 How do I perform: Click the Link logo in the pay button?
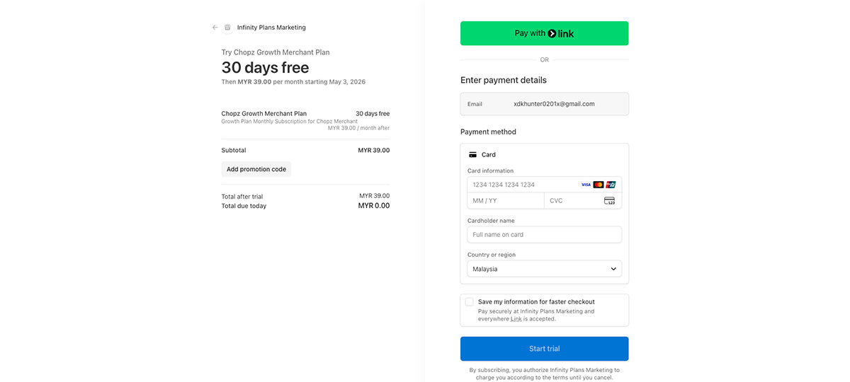[561, 33]
